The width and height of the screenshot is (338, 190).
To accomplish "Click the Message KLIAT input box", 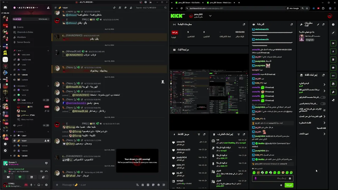I will tap(98, 185).
